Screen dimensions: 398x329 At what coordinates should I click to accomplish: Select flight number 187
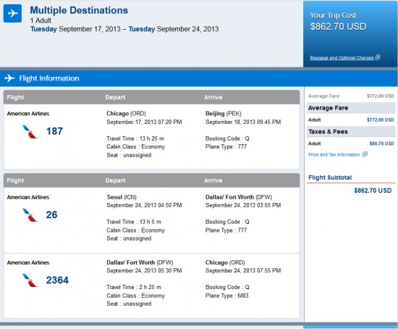[x=54, y=131]
